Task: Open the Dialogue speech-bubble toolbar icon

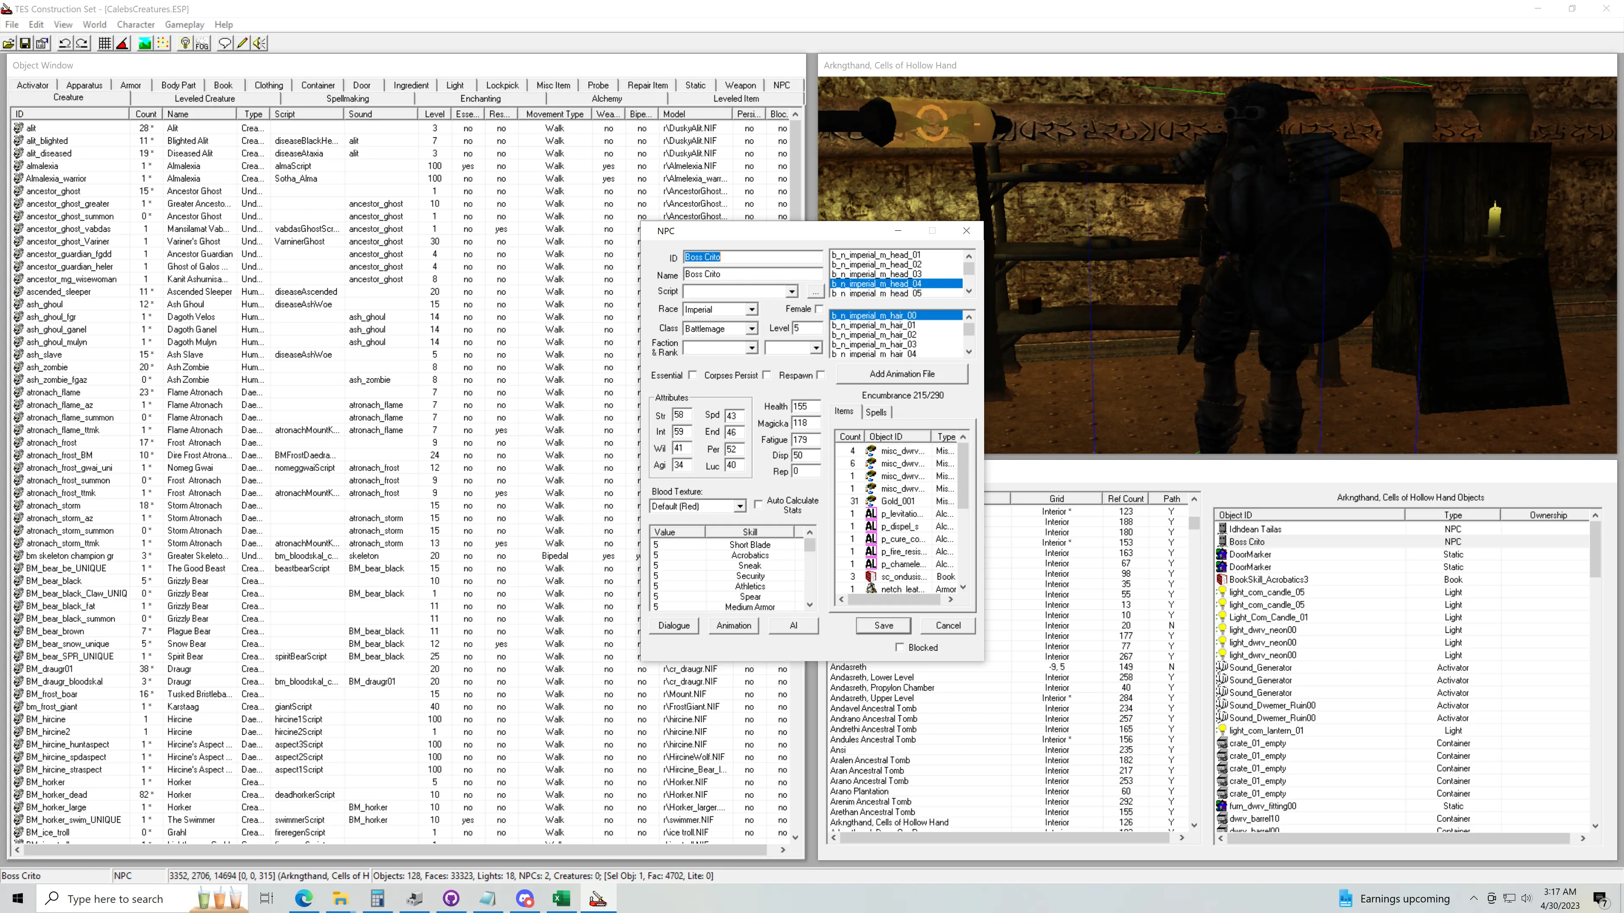Action: pyautogui.click(x=225, y=44)
